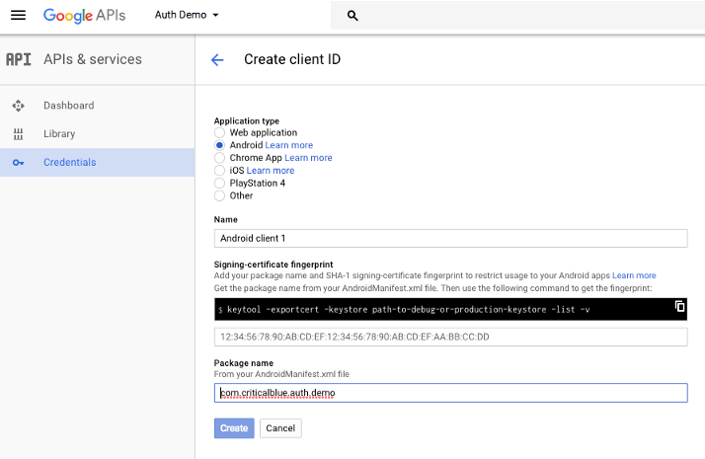Click 'From your AndroidManifest.xml file' hint
This screenshot has width=705, height=459.
coord(281,374)
